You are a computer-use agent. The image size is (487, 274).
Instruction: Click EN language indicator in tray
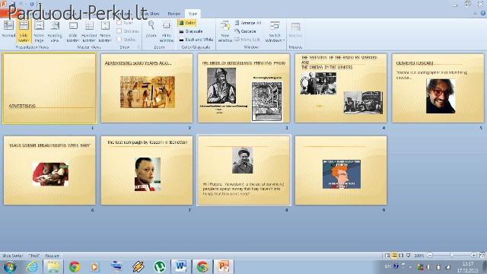point(387,266)
